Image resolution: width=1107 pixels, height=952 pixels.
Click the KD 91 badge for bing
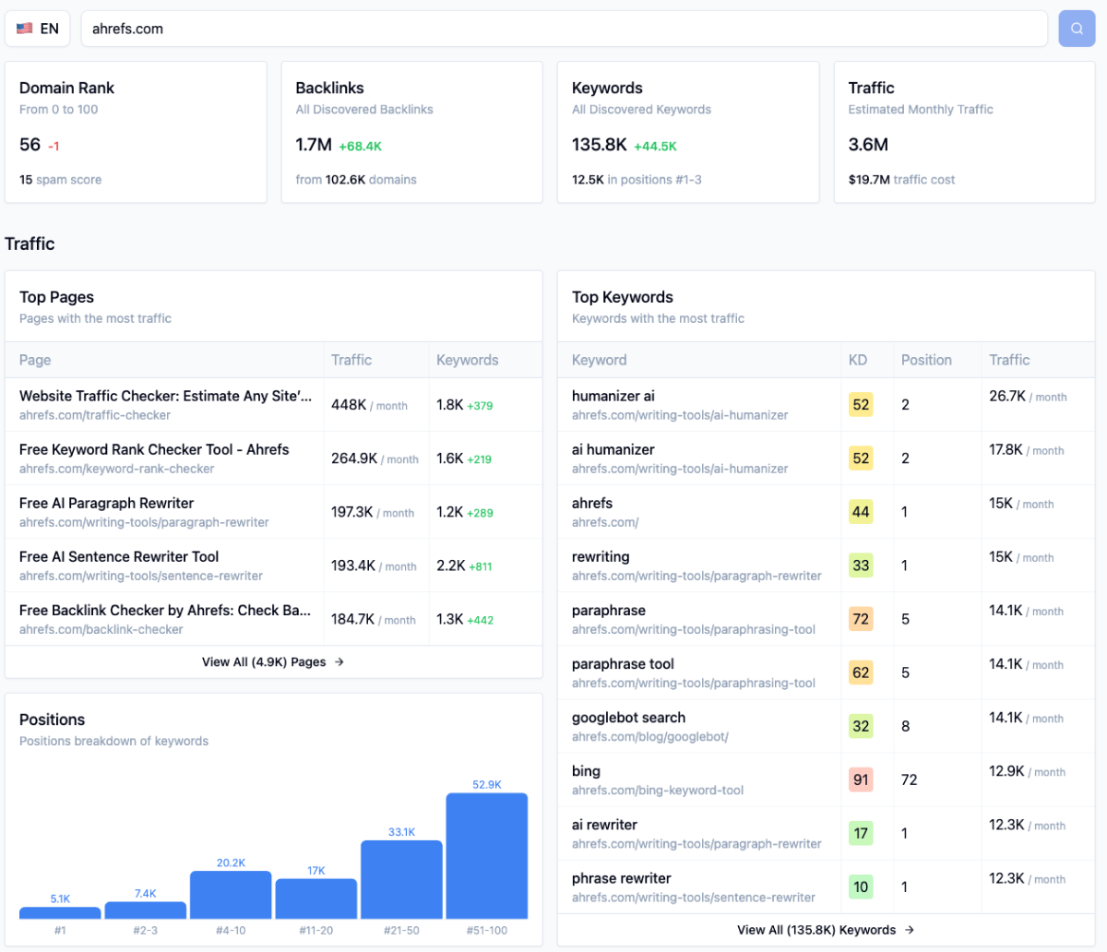860,779
